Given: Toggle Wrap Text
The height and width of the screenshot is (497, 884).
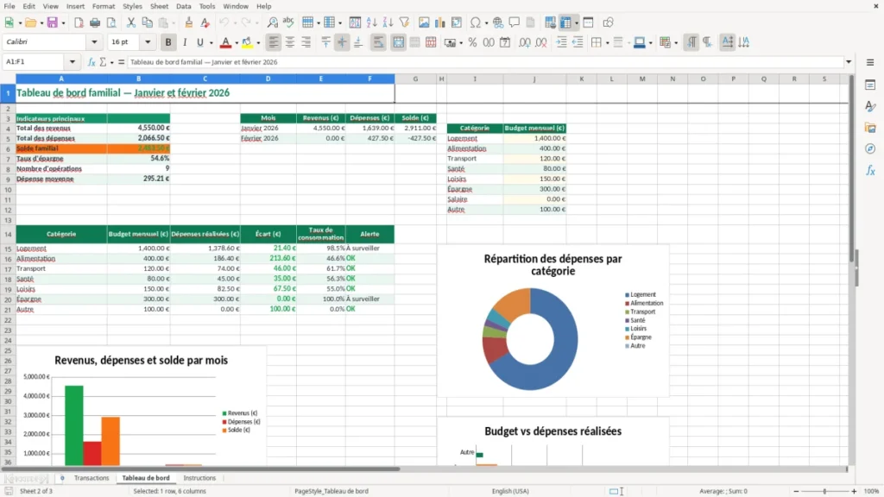Looking at the screenshot, I should pyautogui.click(x=378, y=42).
